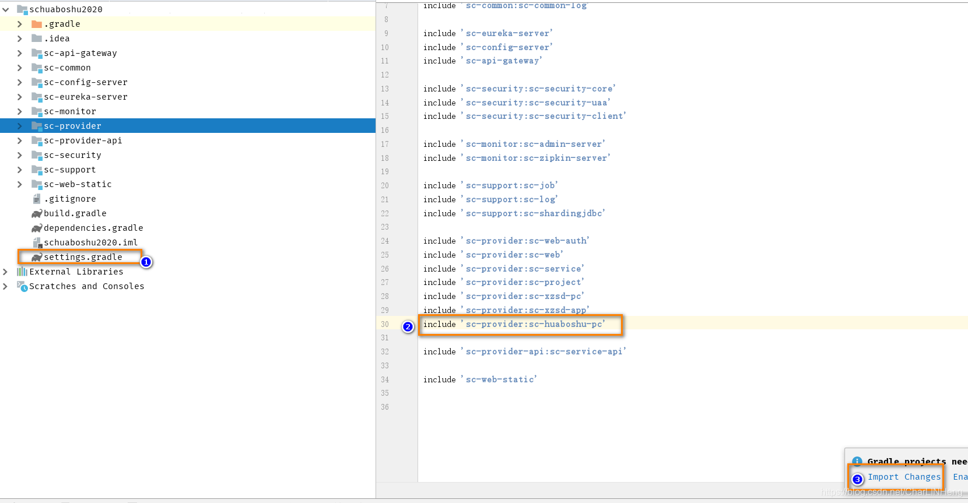
Task: Open the build.gradle file
Action: click(x=75, y=213)
